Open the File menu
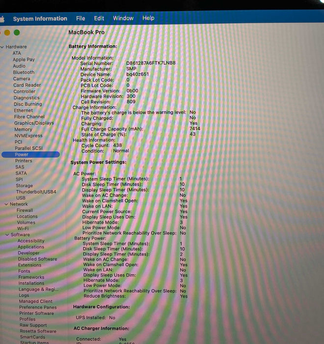324x344 pixels. click(81, 19)
